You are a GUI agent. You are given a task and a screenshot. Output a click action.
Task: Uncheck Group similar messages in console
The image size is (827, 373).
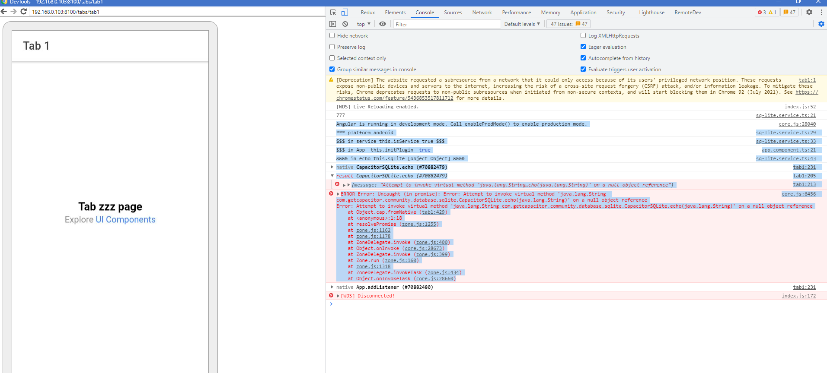pos(332,70)
